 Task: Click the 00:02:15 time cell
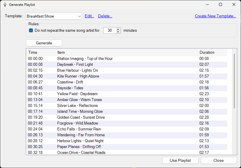35,70
